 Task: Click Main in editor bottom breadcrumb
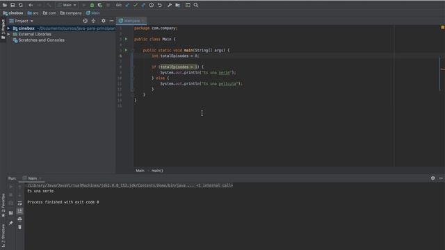(140, 171)
